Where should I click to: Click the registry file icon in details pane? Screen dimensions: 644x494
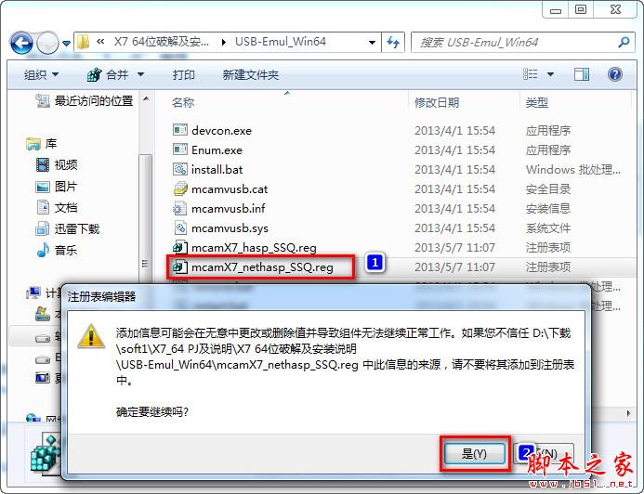pos(45,452)
